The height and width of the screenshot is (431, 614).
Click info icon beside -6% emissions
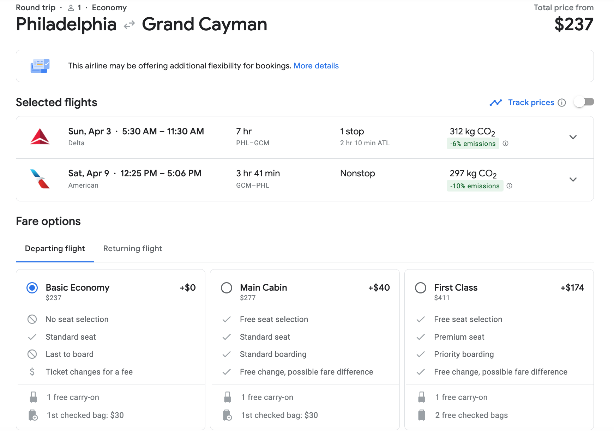(505, 144)
